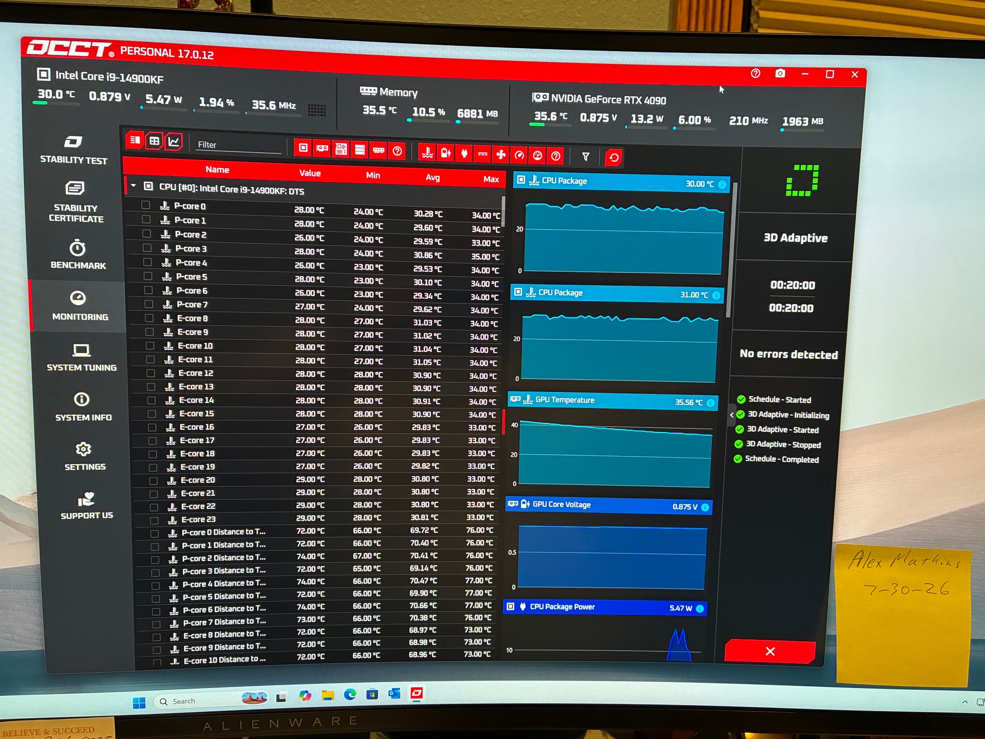Screen dimensions: 985x739
Task: Tick the P-core 1 checkbox
Action: click(146, 219)
